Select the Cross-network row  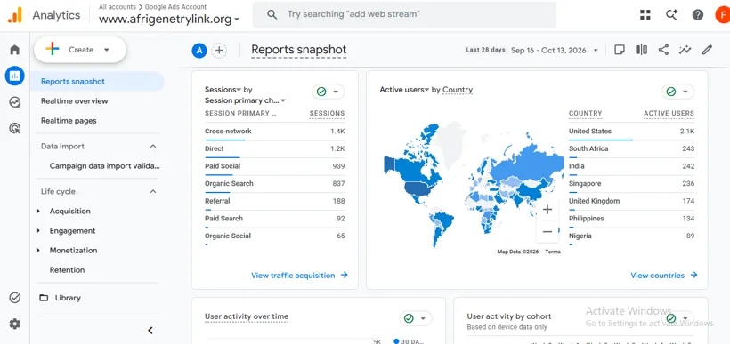(275, 131)
